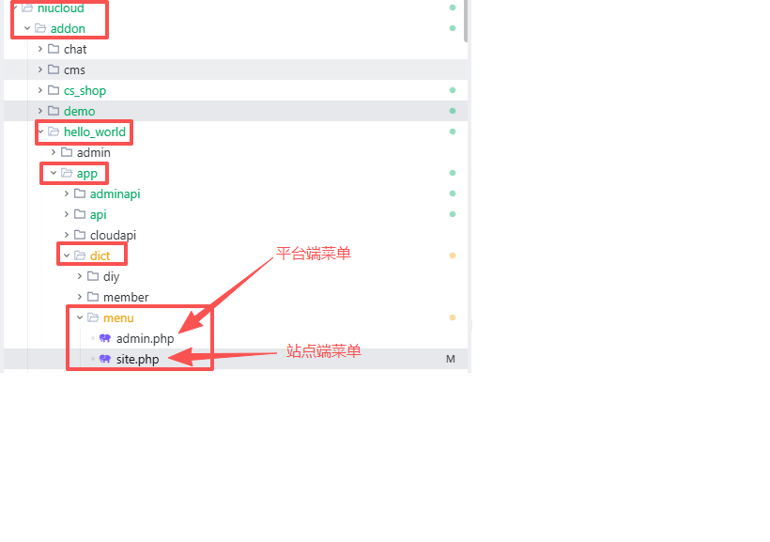Open the site.php file
The width and height of the screenshot is (770, 542).
point(137,359)
